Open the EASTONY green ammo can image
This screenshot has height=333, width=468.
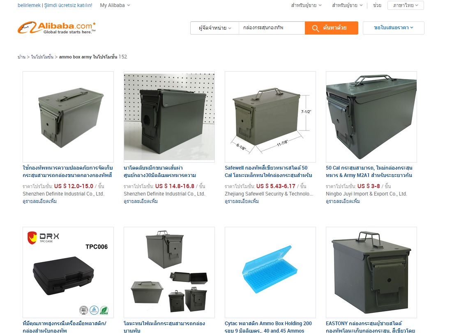tap(371, 272)
